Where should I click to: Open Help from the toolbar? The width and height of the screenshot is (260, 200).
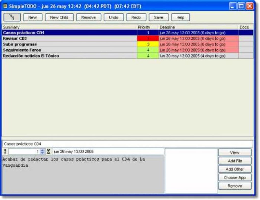(x=180, y=17)
